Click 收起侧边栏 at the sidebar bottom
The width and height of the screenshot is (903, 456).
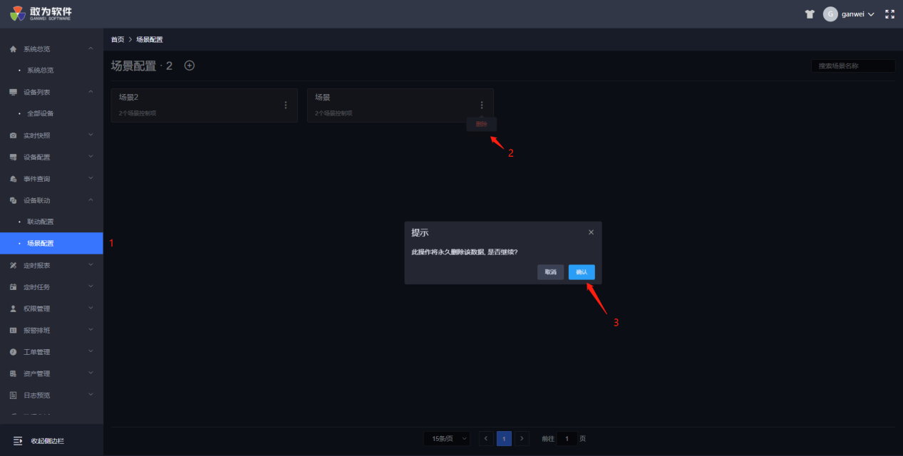tap(48, 441)
